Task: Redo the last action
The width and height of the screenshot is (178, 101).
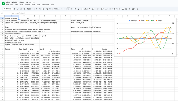Action: (x=18, y=9)
